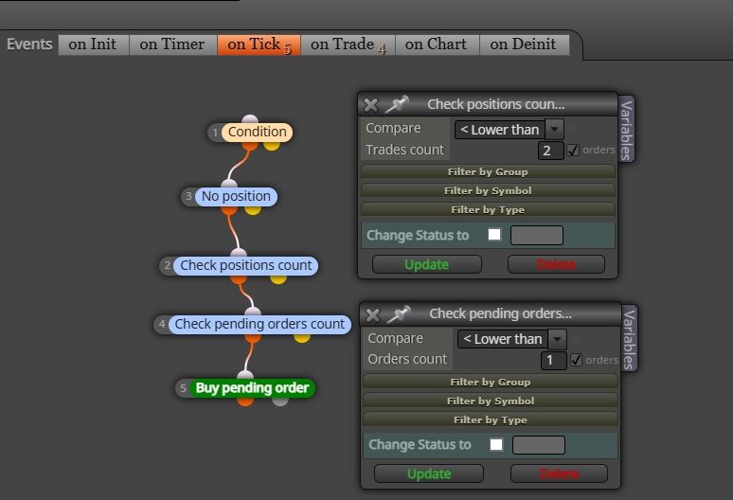
Task: Open Compare dropdown in pending orders panel
Action: click(512, 339)
